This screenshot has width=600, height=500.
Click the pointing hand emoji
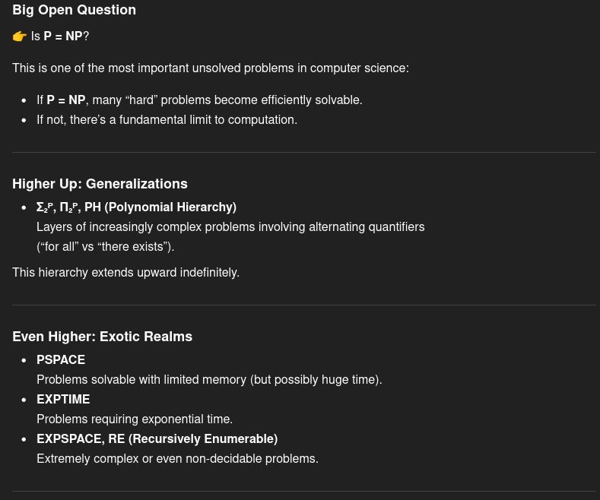click(20, 36)
